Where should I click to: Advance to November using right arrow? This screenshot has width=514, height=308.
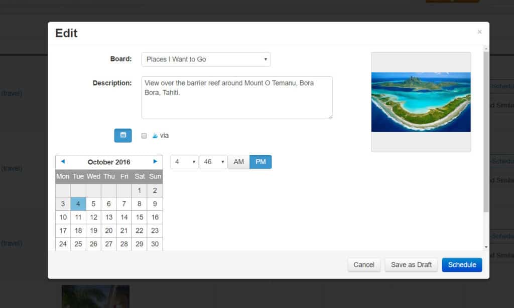coord(156,162)
